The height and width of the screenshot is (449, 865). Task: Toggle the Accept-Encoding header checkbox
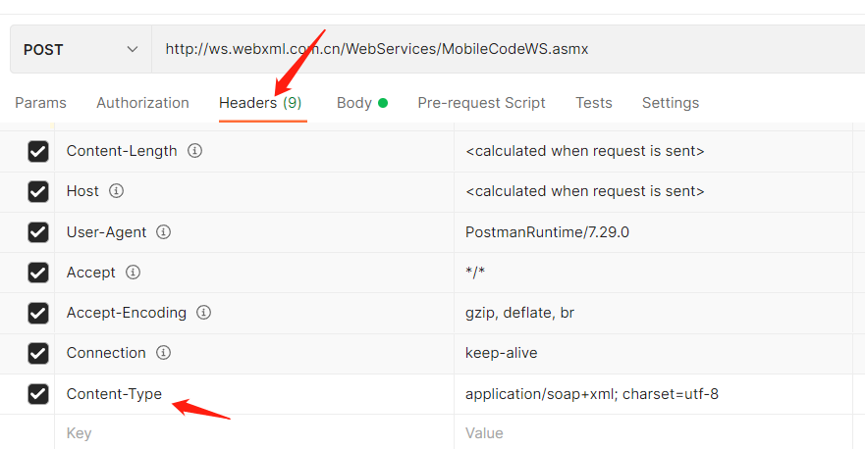point(38,313)
